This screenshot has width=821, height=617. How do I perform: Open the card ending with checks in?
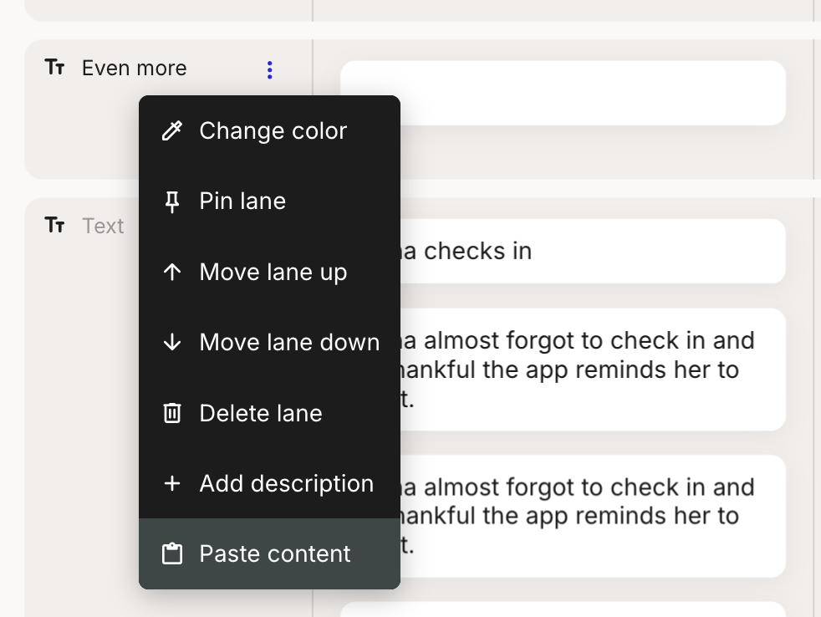[x=563, y=251]
